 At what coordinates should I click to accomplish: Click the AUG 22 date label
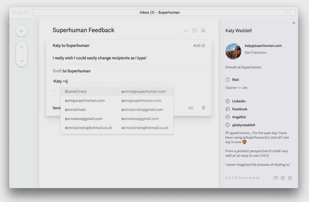[199, 46]
